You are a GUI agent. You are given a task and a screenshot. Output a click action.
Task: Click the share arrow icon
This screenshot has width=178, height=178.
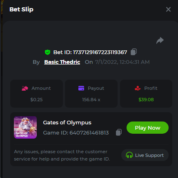[x=160, y=40]
